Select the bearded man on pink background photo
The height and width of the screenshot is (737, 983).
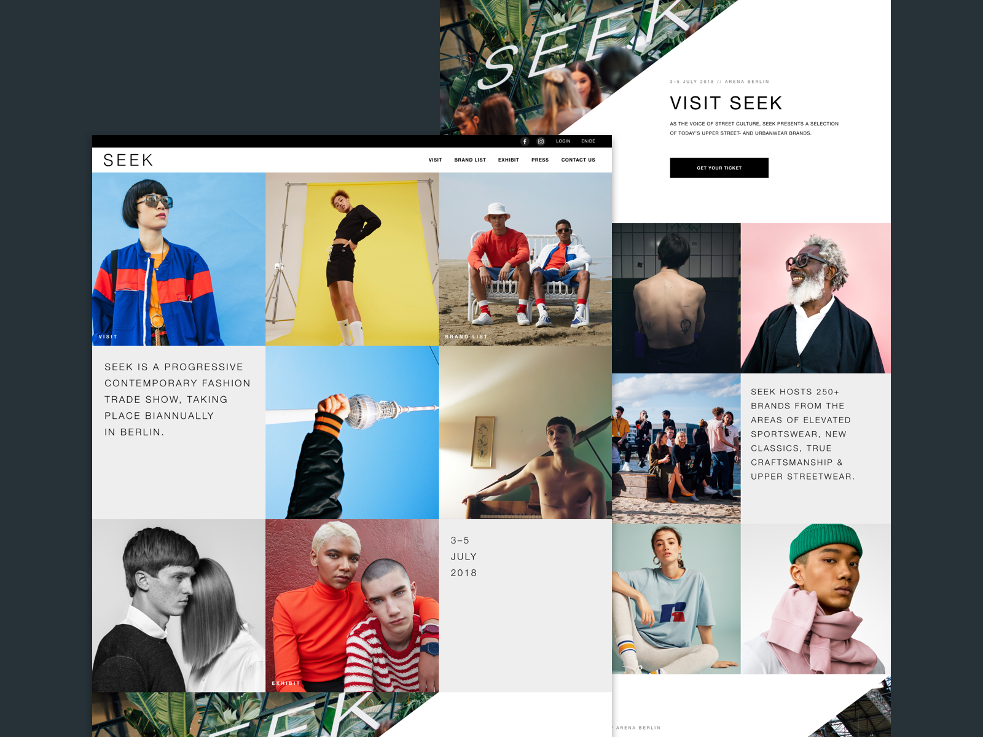point(816,298)
